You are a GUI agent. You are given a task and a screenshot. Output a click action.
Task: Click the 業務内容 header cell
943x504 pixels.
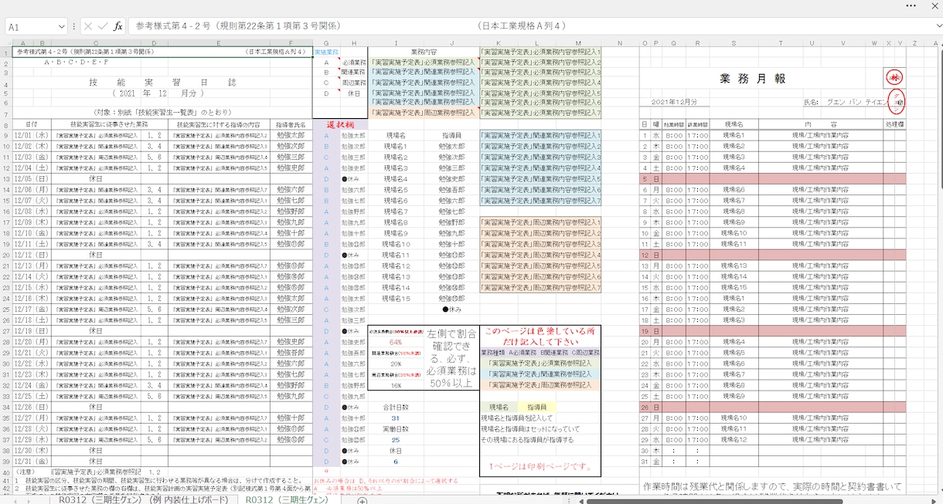pos(424,52)
